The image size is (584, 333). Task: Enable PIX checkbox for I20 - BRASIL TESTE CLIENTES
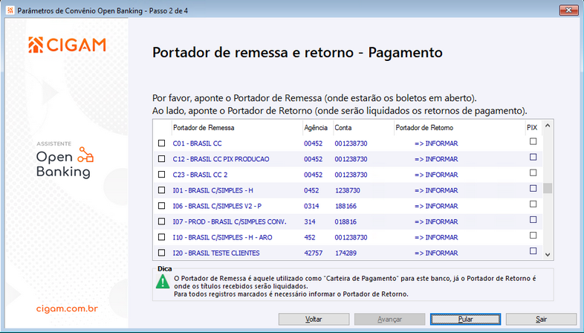point(533,251)
